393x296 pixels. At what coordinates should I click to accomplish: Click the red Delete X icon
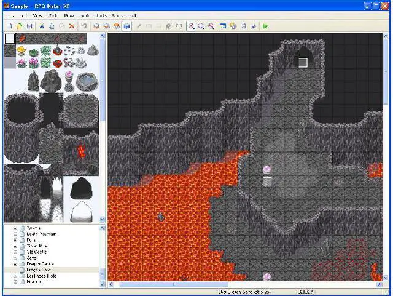point(71,26)
